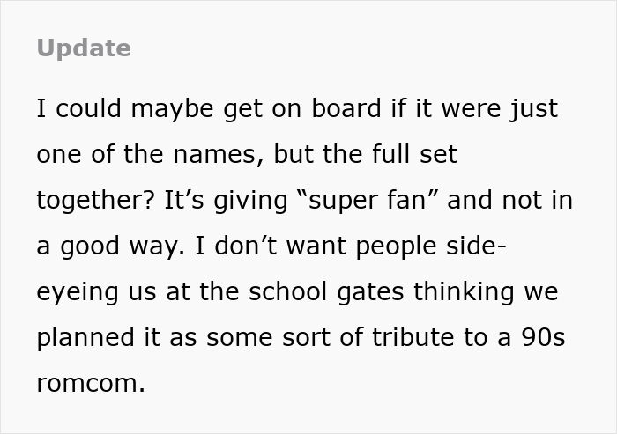Click the word 'planned' in the sixth line

pyautogui.click(x=85, y=338)
